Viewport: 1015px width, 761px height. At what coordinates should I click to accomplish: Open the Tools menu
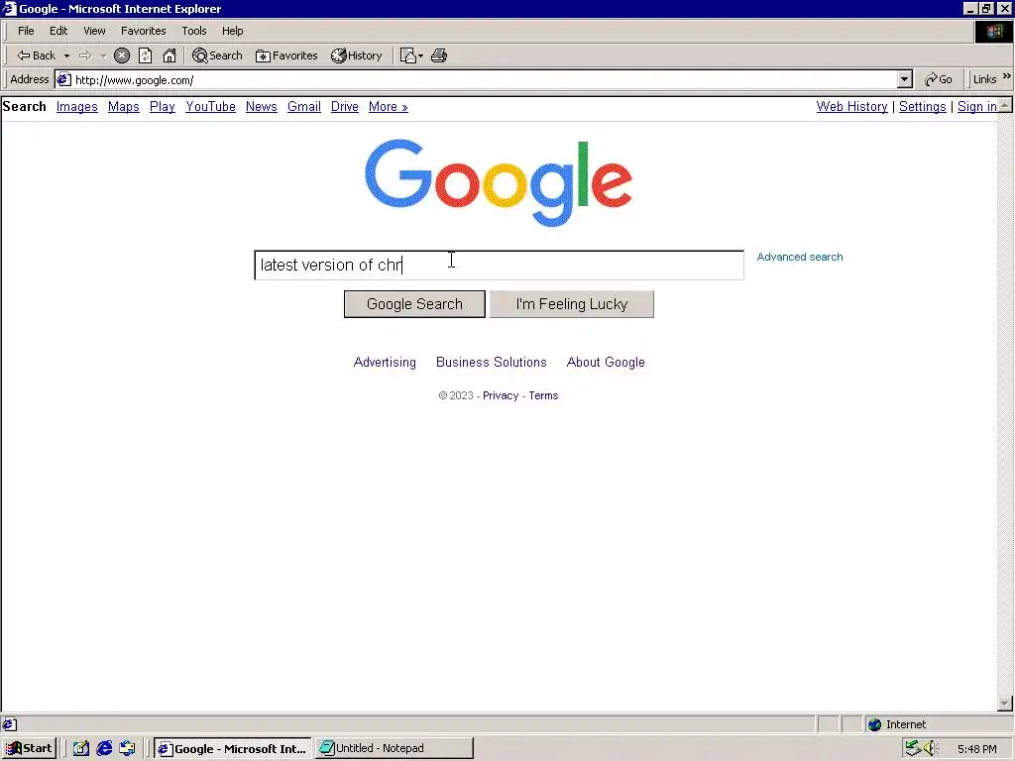tap(193, 31)
